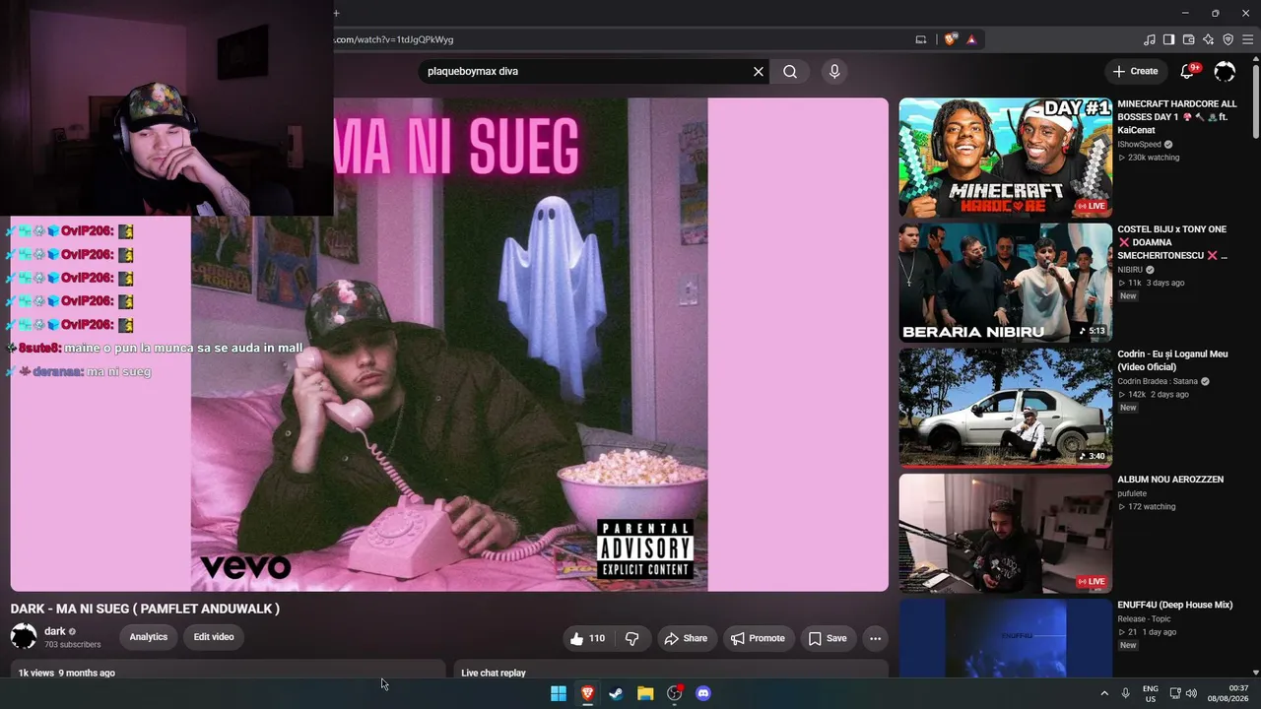
Task: Open the Brave Shields lion icon
Action: (951, 39)
